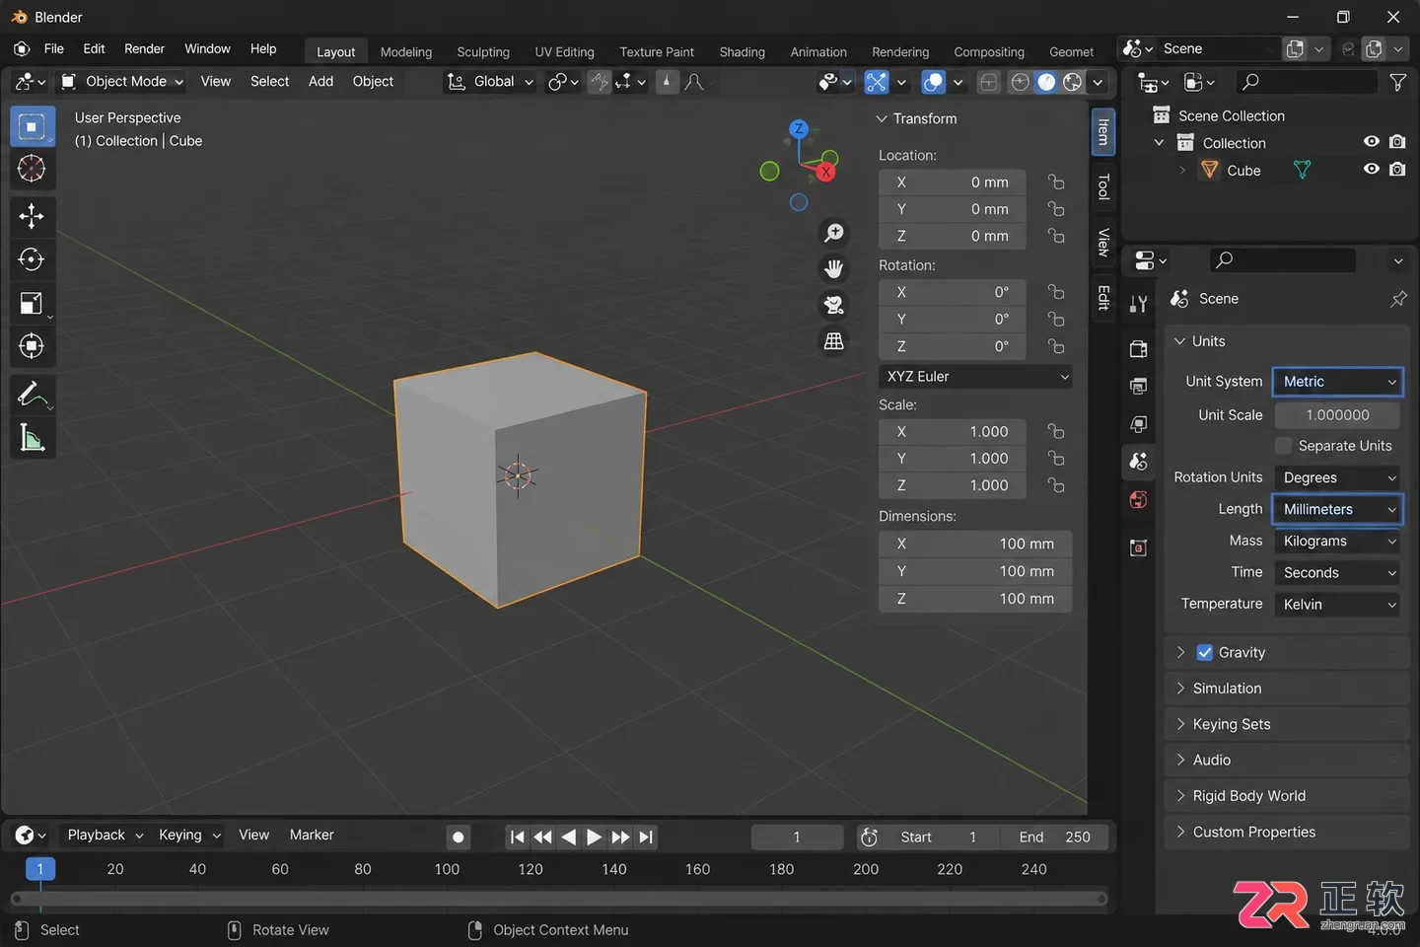The height and width of the screenshot is (947, 1420).
Task: Click the pan view hand icon
Action: (x=834, y=268)
